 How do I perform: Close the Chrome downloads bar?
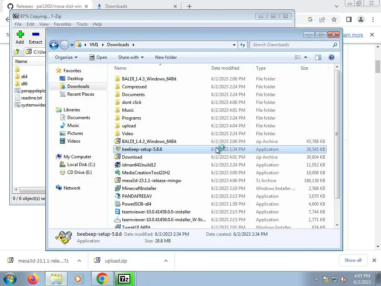coord(374,260)
